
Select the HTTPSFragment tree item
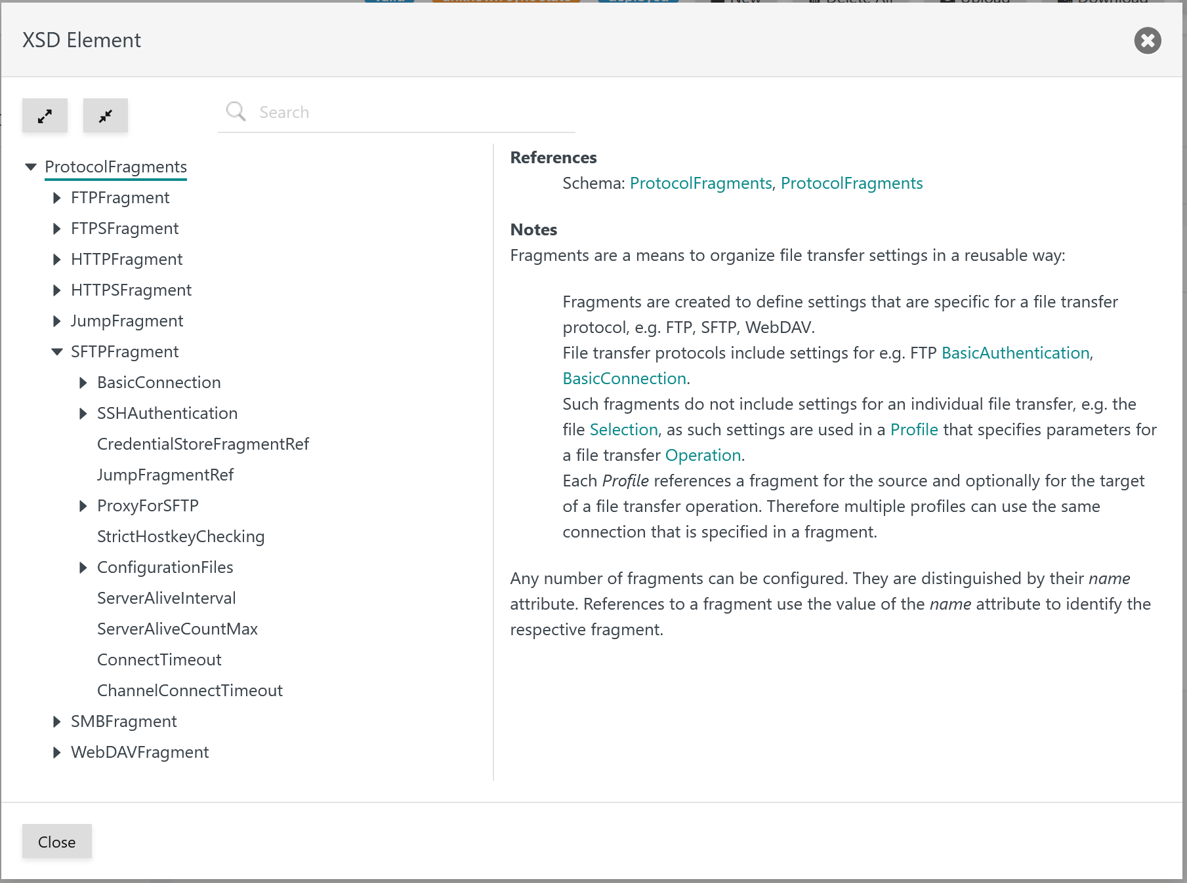coord(131,290)
